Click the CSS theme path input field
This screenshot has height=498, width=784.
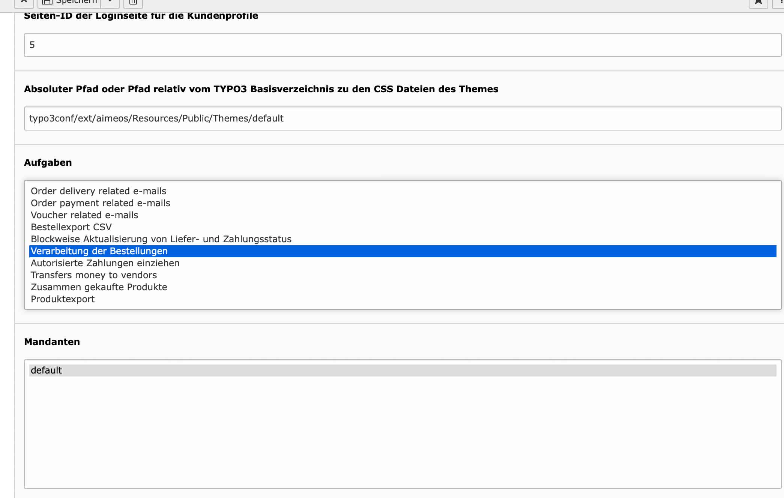(x=403, y=118)
